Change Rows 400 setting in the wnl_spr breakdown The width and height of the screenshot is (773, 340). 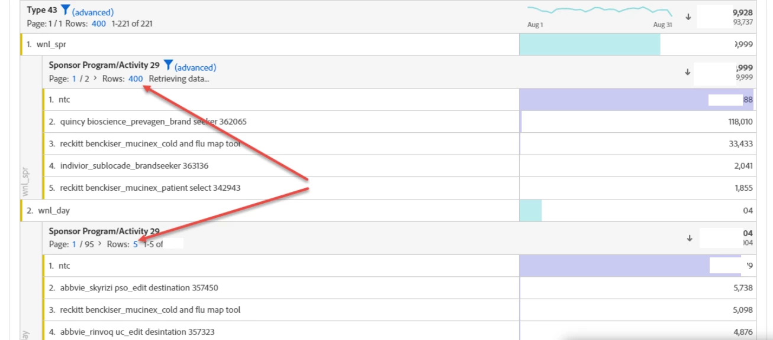click(136, 79)
